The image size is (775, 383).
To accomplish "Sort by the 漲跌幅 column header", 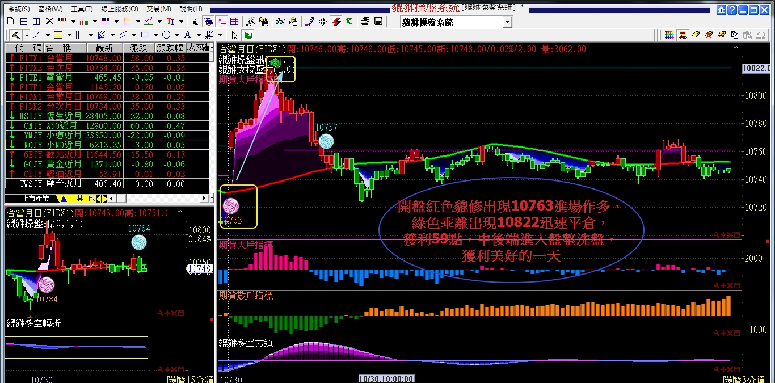I will point(170,48).
